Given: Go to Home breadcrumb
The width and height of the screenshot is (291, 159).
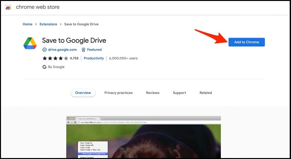Looking at the screenshot, I should [x=27, y=24].
